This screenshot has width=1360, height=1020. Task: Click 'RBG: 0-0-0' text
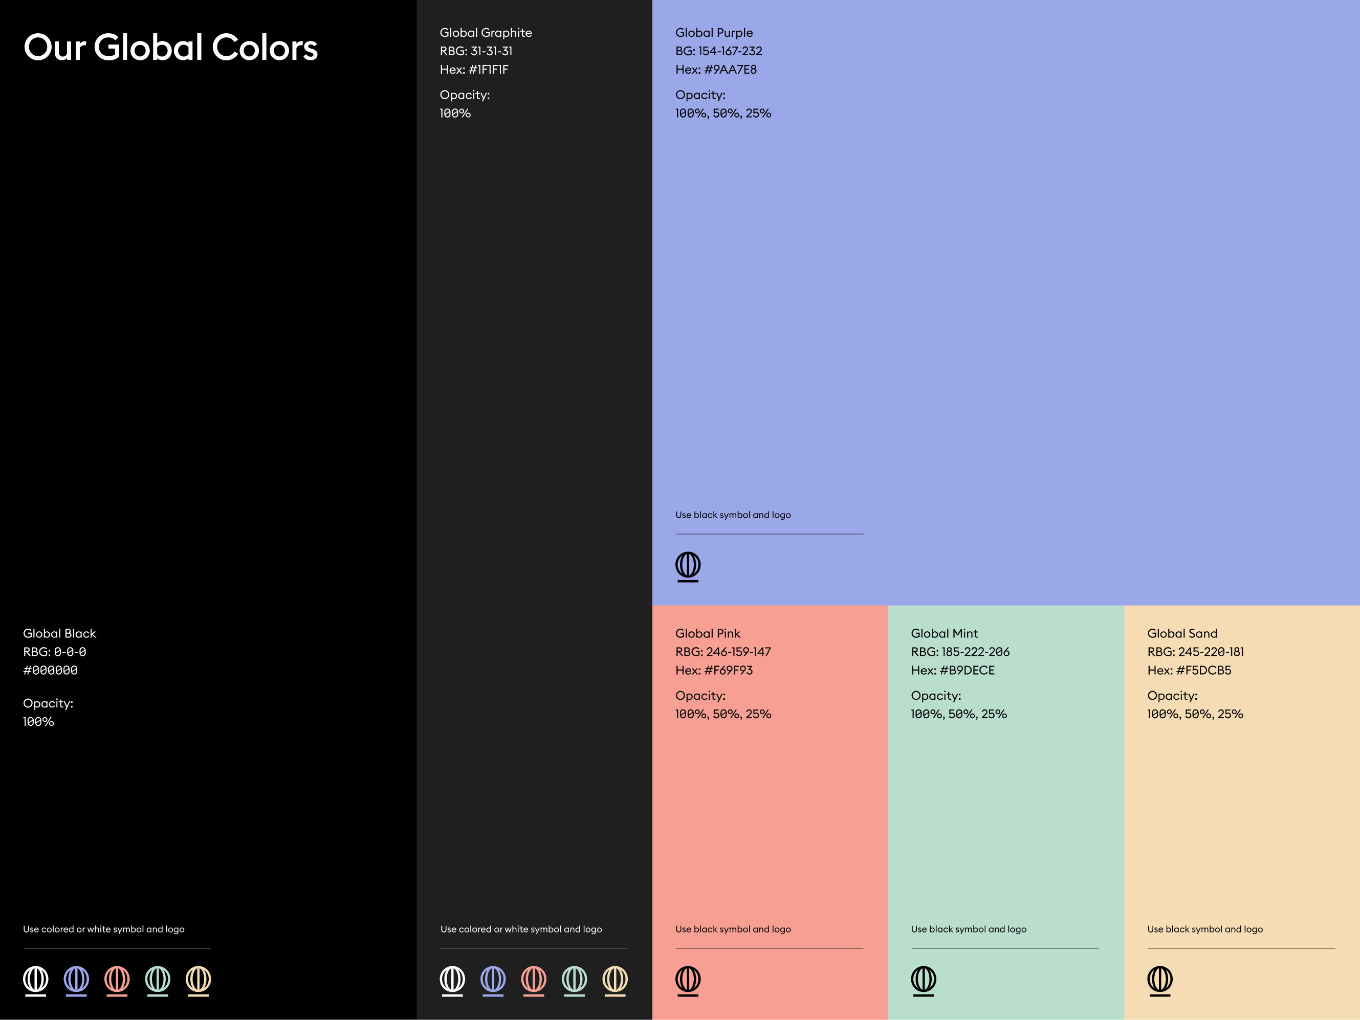pos(55,652)
